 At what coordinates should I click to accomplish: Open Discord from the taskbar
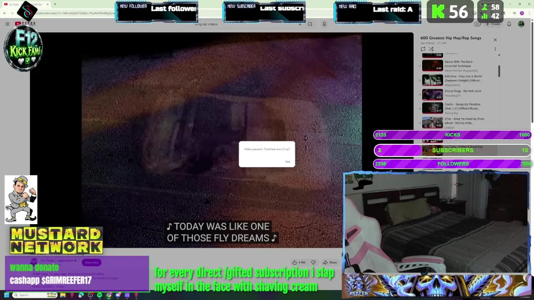[118, 295]
